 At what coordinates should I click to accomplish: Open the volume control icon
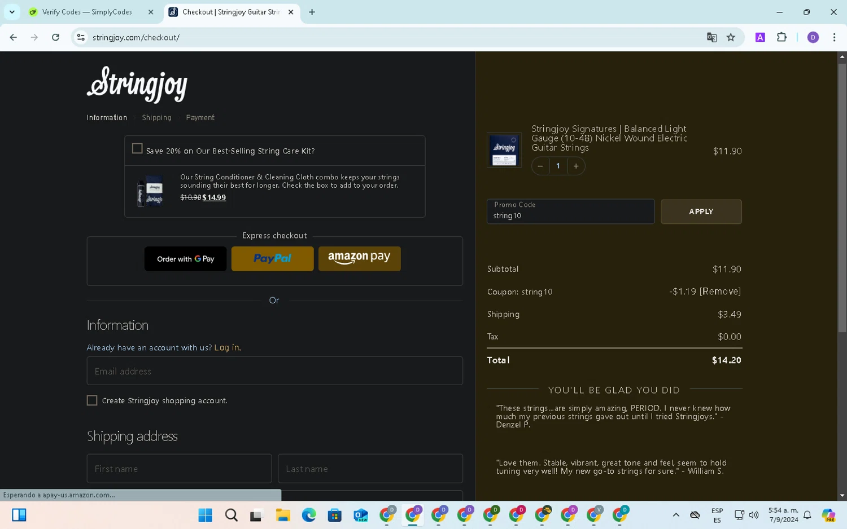tap(754, 515)
